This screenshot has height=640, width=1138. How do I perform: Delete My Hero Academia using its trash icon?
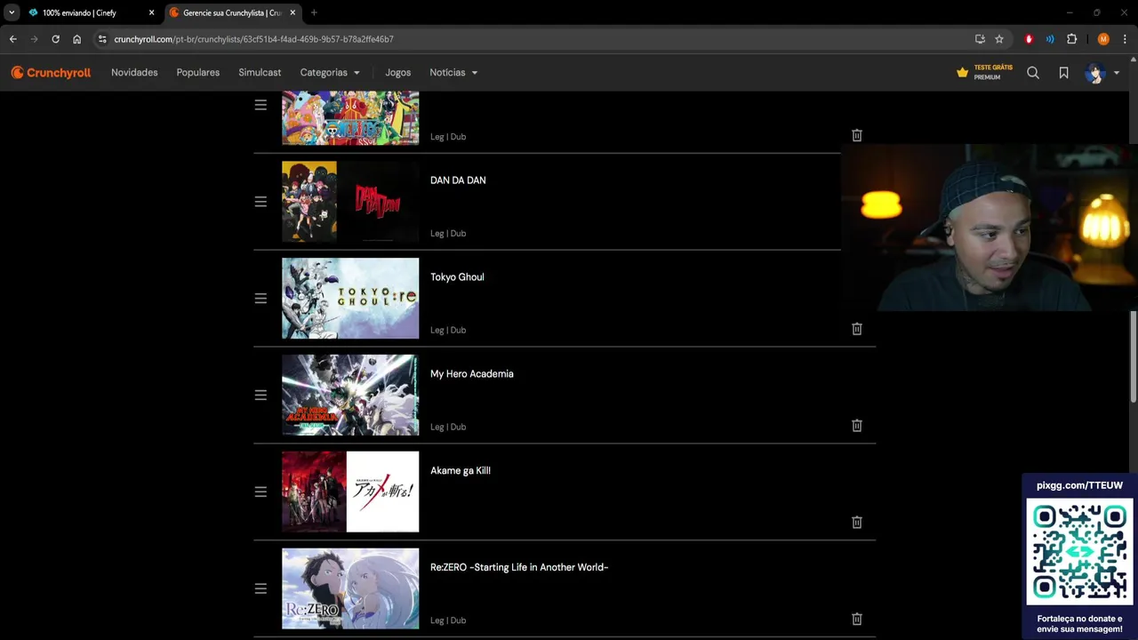[857, 426]
